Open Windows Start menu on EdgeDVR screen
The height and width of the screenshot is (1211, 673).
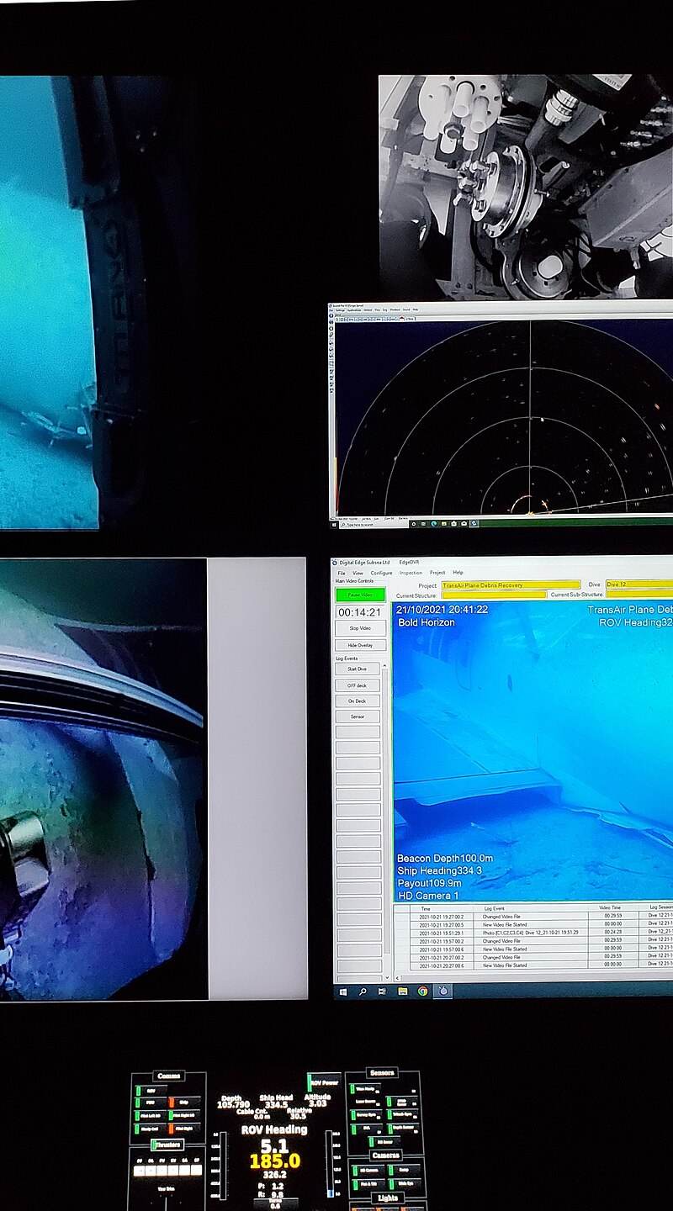click(x=342, y=992)
